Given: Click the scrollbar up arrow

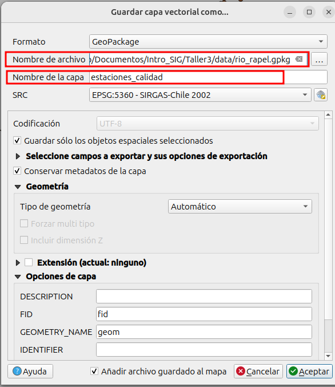Looking at the screenshot, I should click(x=328, y=114).
